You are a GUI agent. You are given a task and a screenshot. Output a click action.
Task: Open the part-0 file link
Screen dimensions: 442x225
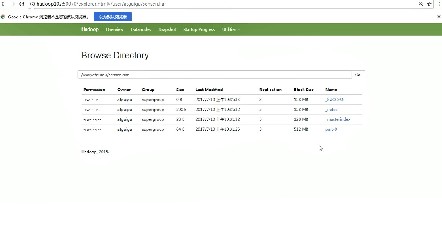[331, 129]
